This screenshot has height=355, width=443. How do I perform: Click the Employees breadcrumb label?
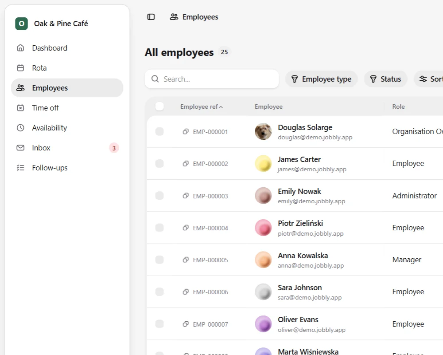pos(200,17)
